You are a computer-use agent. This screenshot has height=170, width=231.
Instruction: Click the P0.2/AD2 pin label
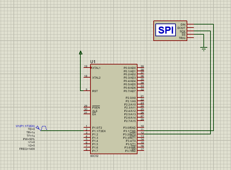point(130,74)
